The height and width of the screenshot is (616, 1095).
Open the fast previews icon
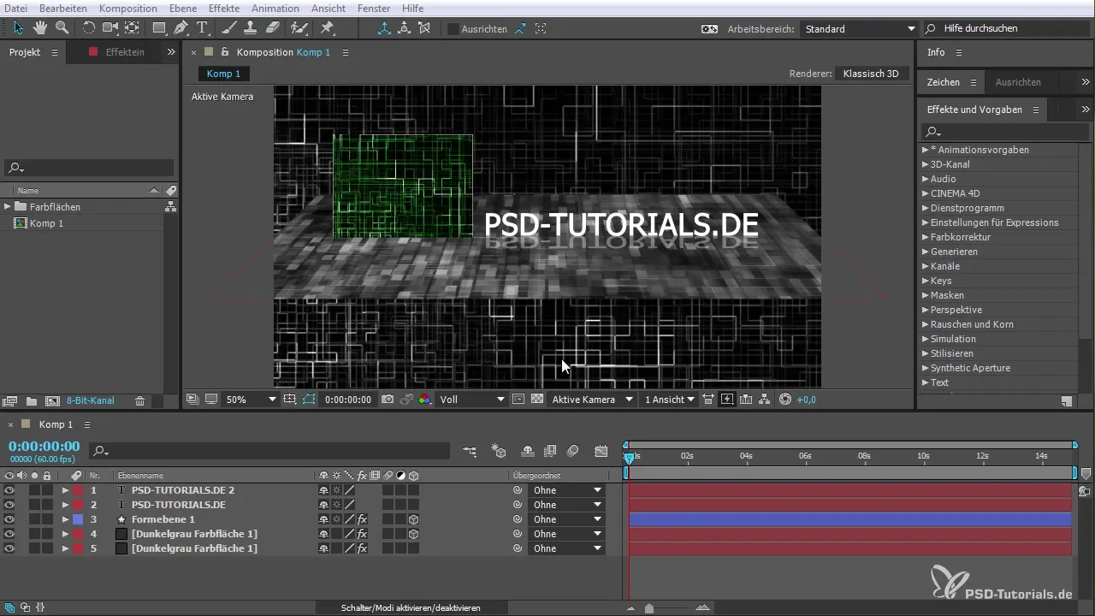[x=727, y=400]
